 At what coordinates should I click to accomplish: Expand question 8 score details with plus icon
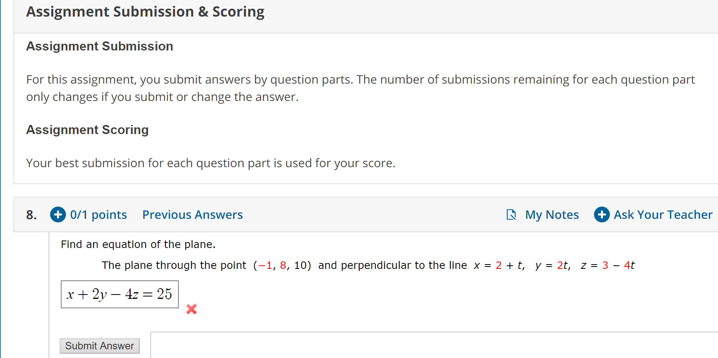pos(58,214)
